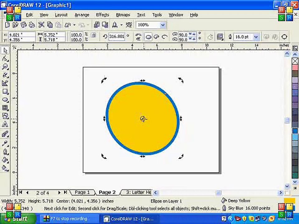Select the Zoom tool in the toolbox
This screenshot has height=224, width=299.
[x=5, y=67]
